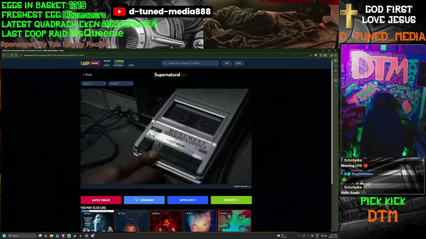Click the Windows taskbar search box
The width and height of the screenshot is (426, 239).
[x=22, y=236]
